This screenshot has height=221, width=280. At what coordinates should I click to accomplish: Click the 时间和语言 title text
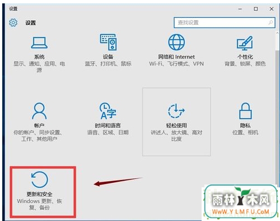[x=108, y=125]
